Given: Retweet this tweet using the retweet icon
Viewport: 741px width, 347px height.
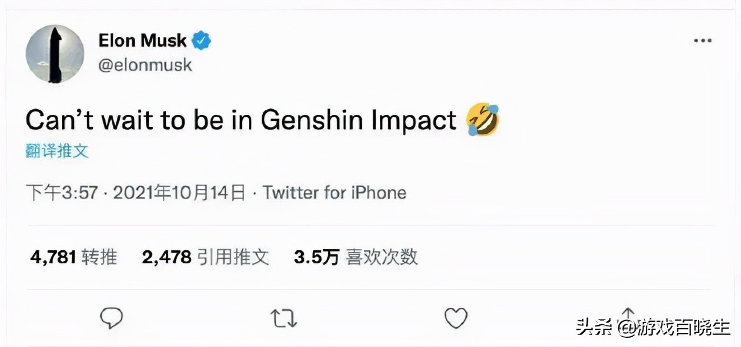Looking at the screenshot, I should click(x=283, y=319).
